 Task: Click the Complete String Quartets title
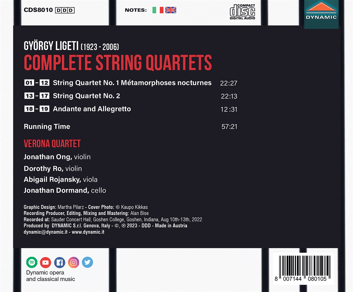point(118,62)
